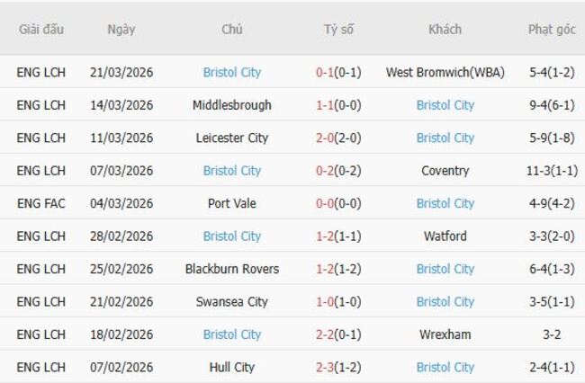Open the West Bromwich(WBA) team link
Screen dimensions: 585x383
pos(445,72)
